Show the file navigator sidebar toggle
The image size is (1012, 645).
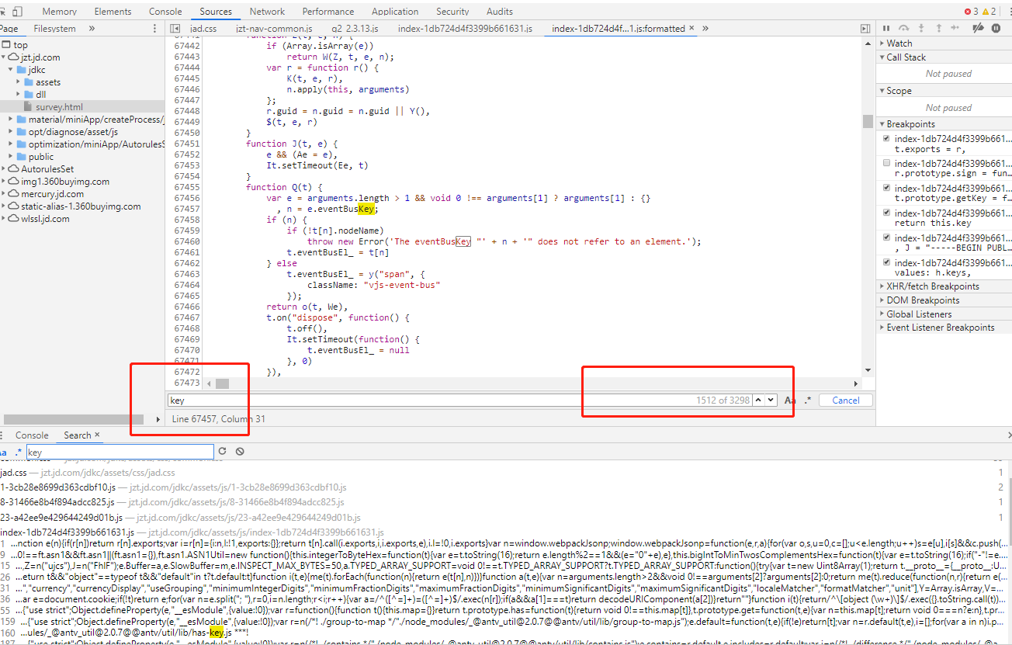click(x=175, y=29)
